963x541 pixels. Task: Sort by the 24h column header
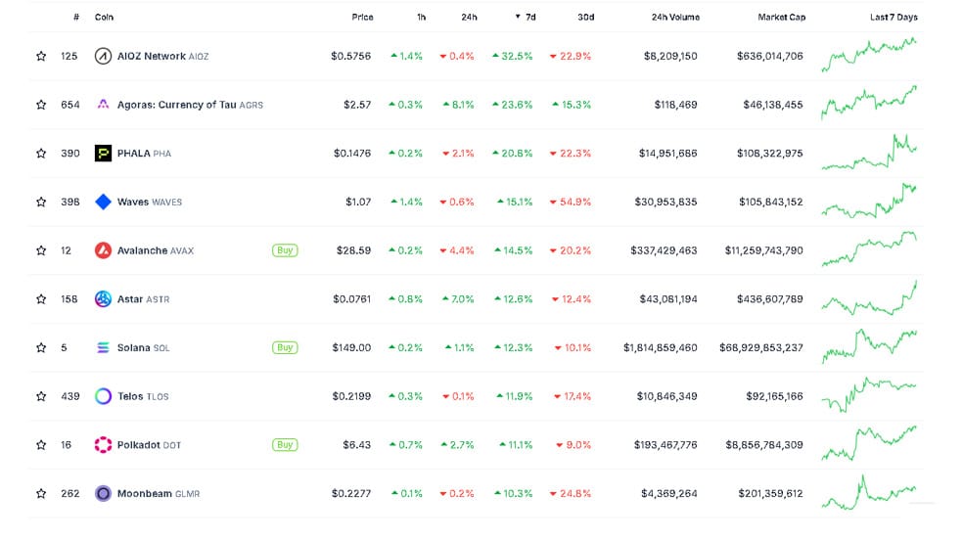(x=469, y=18)
